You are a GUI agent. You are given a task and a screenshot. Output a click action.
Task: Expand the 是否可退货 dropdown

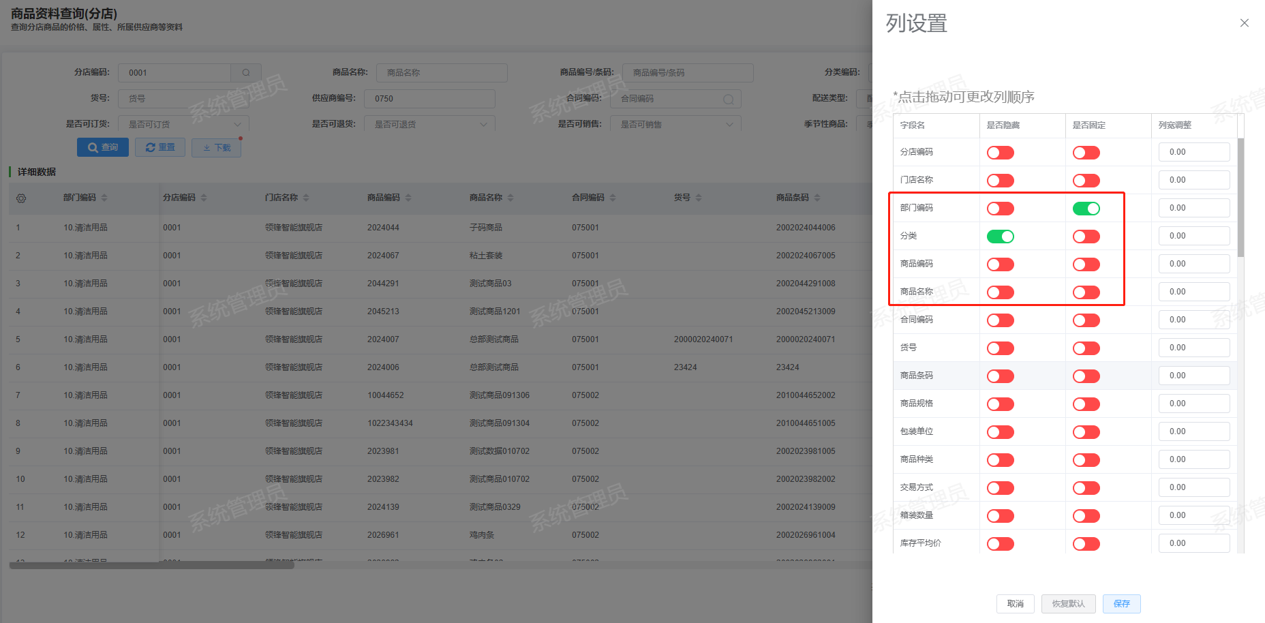coord(429,125)
